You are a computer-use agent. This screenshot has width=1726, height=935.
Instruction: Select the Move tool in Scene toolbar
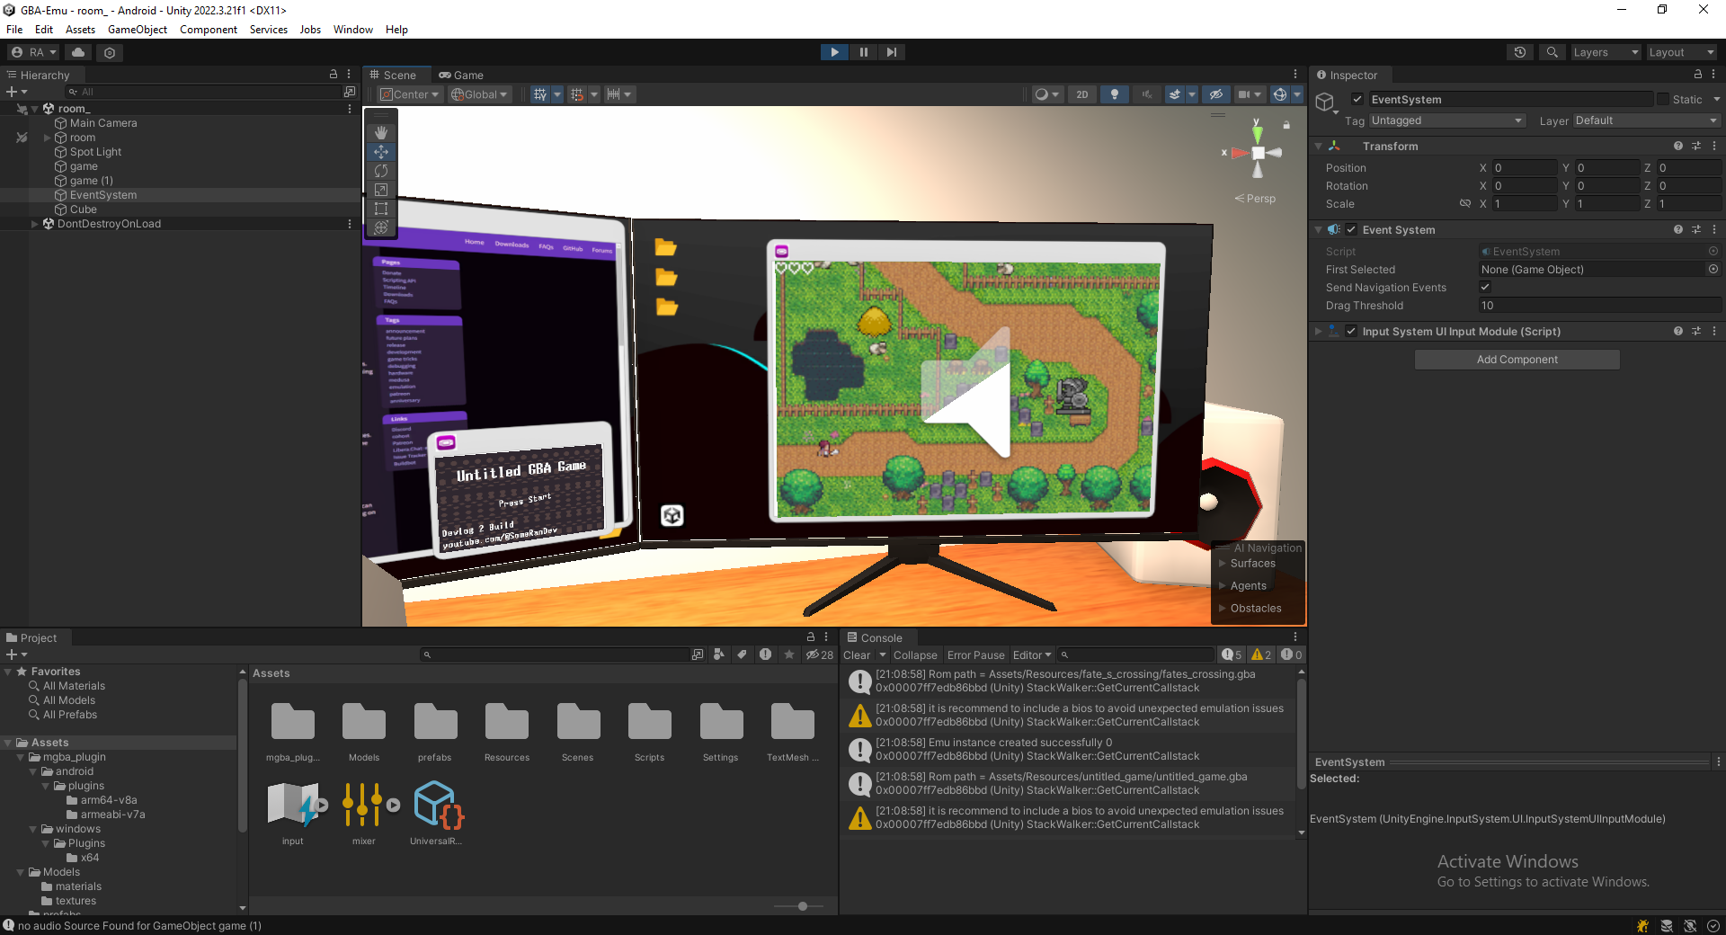[x=381, y=151]
